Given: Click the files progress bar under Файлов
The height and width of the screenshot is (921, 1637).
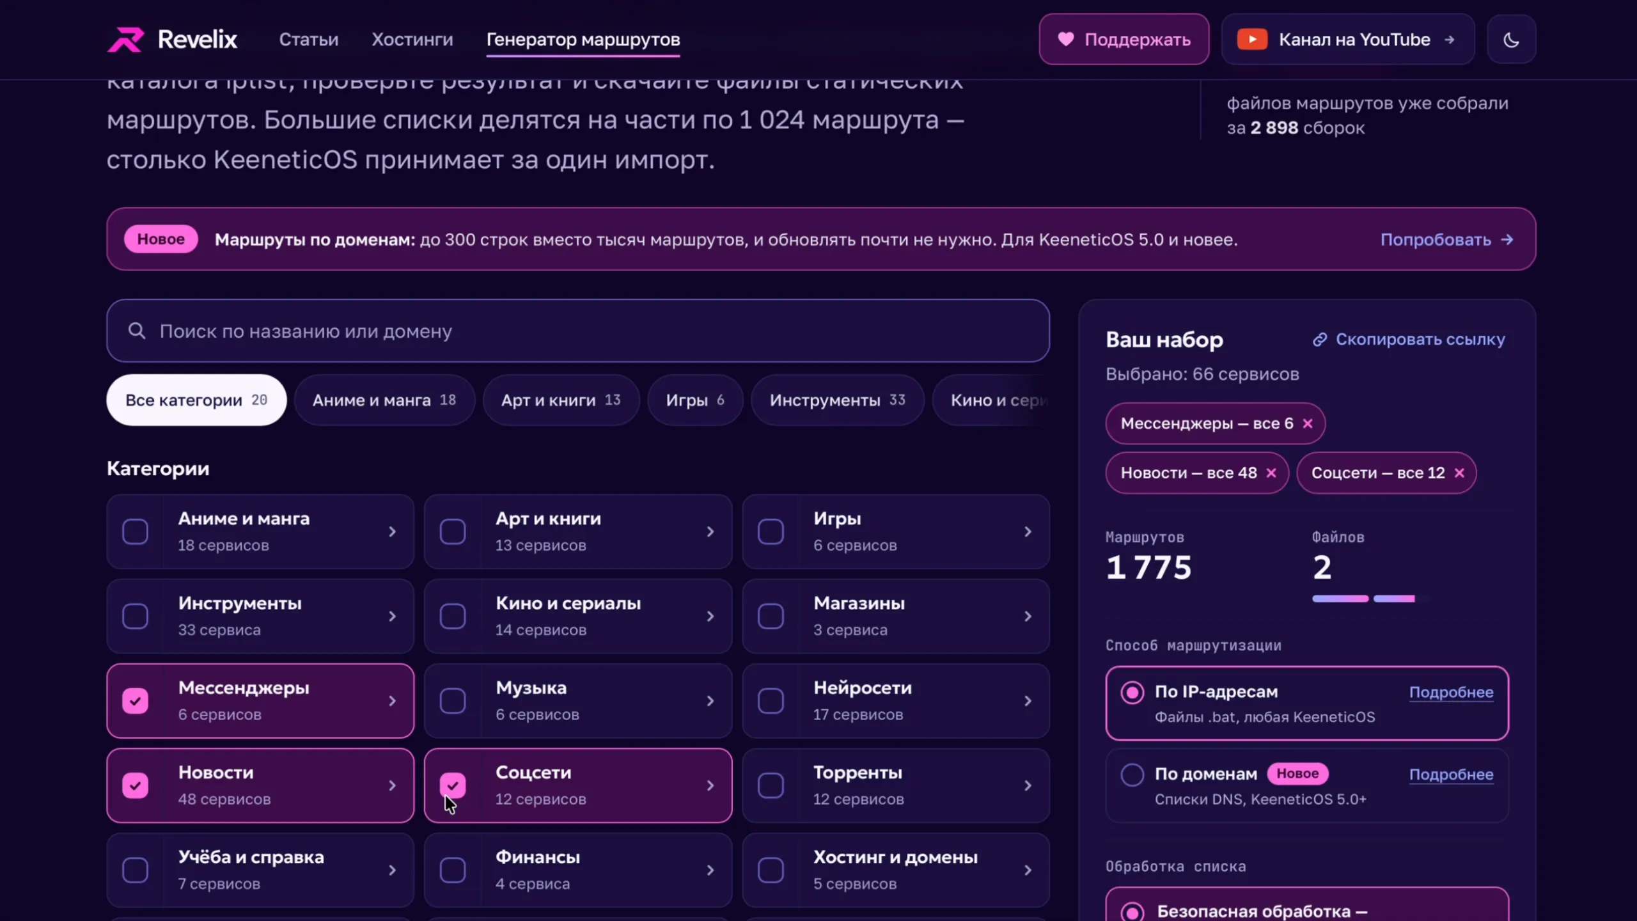Looking at the screenshot, I should [1370, 599].
